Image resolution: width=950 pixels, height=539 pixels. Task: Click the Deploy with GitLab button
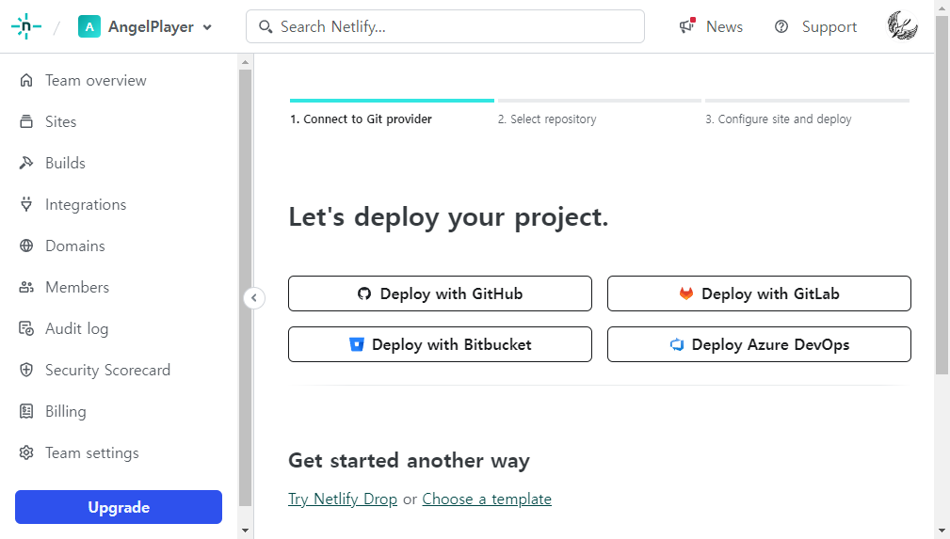point(759,293)
